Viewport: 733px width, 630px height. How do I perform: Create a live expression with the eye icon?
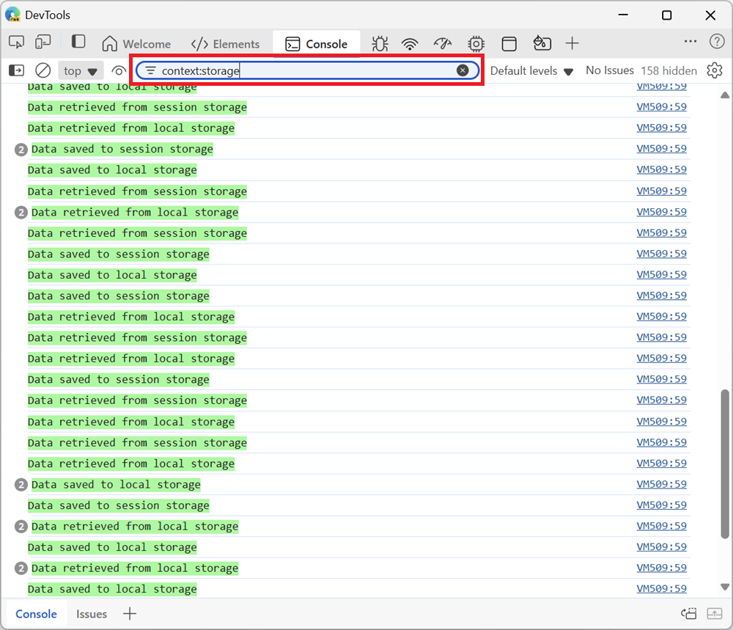point(119,70)
